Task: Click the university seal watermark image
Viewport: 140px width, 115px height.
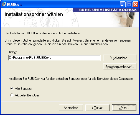Action: click(x=40, y=18)
